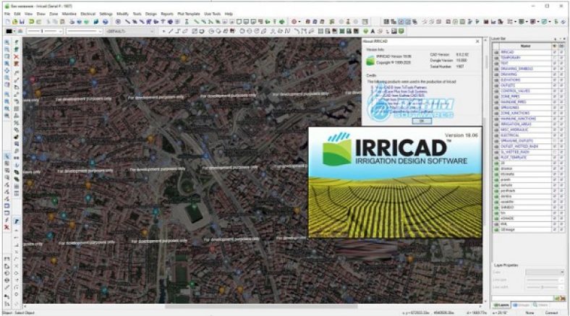
Task: Open the <DEFAULT> layer dropdown
Action: [131, 32]
